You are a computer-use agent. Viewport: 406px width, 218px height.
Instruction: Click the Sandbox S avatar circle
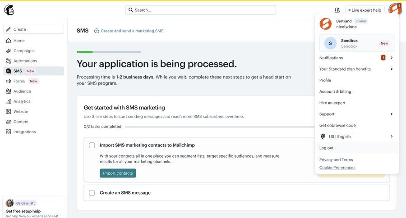tap(330, 43)
